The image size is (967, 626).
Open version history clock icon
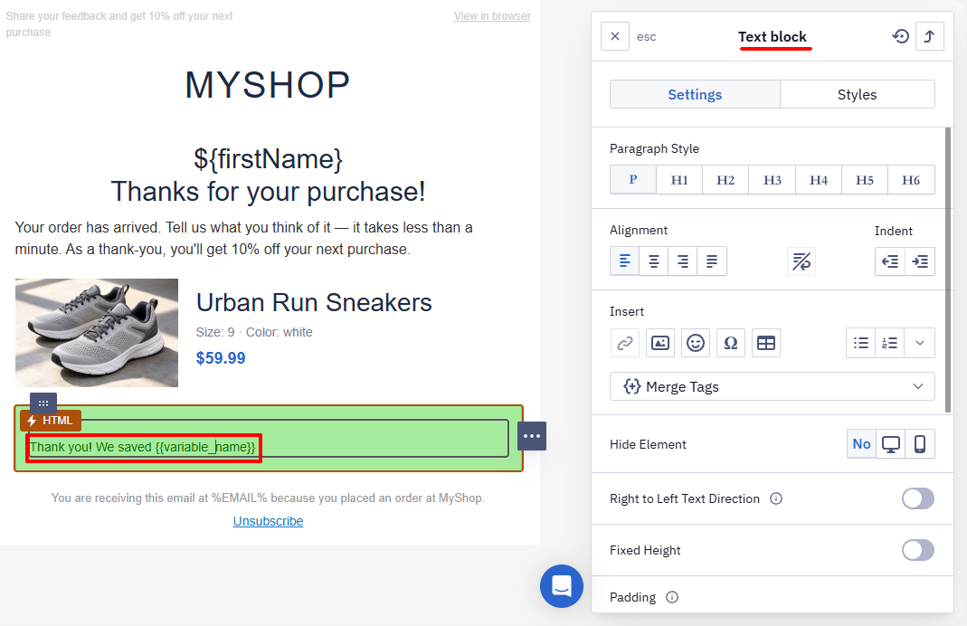click(900, 36)
